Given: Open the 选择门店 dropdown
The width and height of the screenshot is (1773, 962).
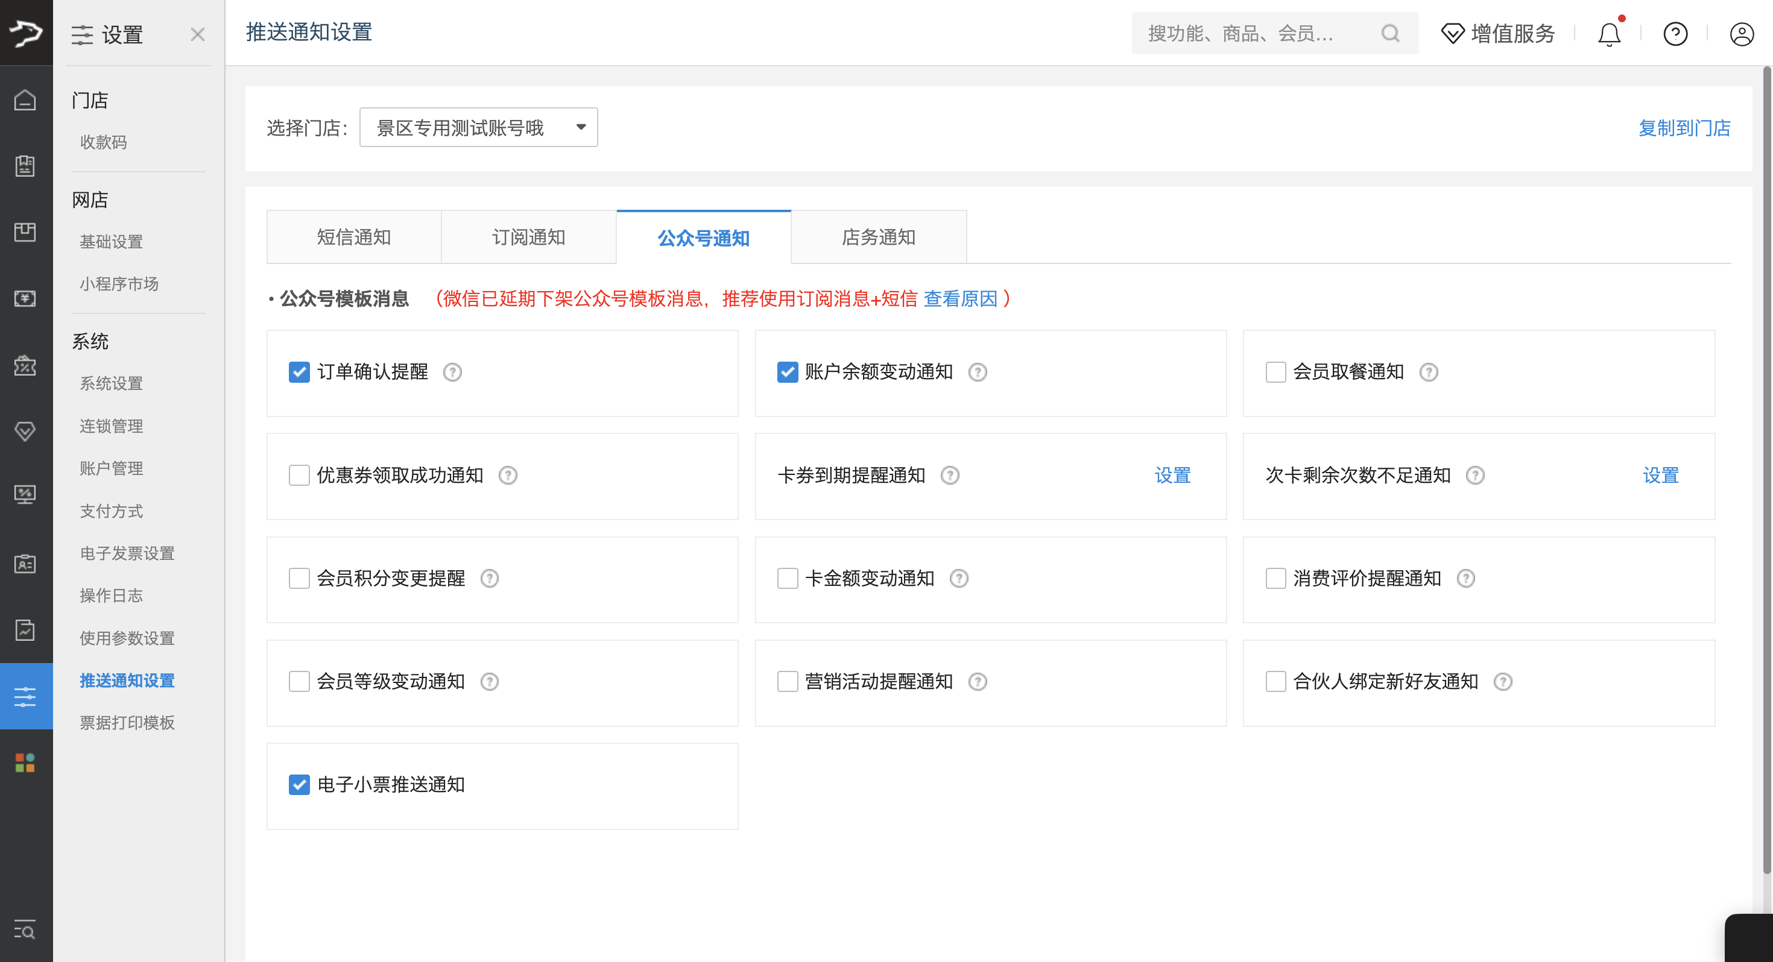Looking at the screenshot, I should click(478, 127).
